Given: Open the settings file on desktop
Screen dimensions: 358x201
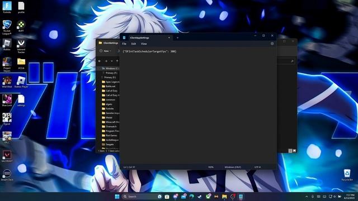Looking at the screenshot, I should point(21,100).
